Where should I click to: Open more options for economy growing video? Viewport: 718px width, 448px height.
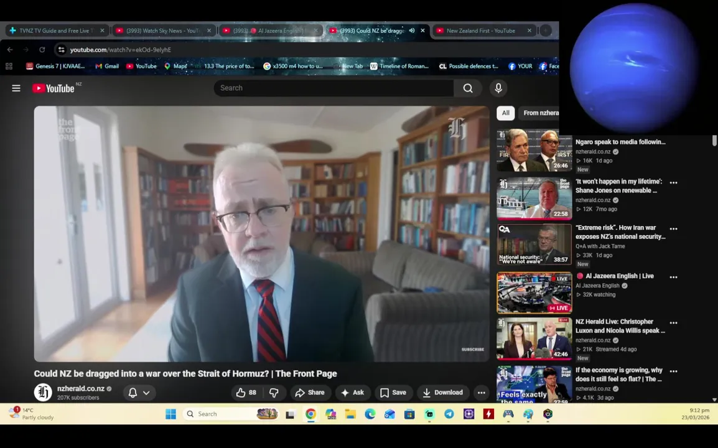pyautogui.click(x=673, y=371)
